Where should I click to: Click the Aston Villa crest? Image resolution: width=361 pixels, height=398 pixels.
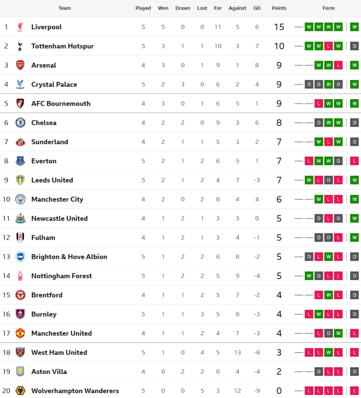tap(20, 372)
